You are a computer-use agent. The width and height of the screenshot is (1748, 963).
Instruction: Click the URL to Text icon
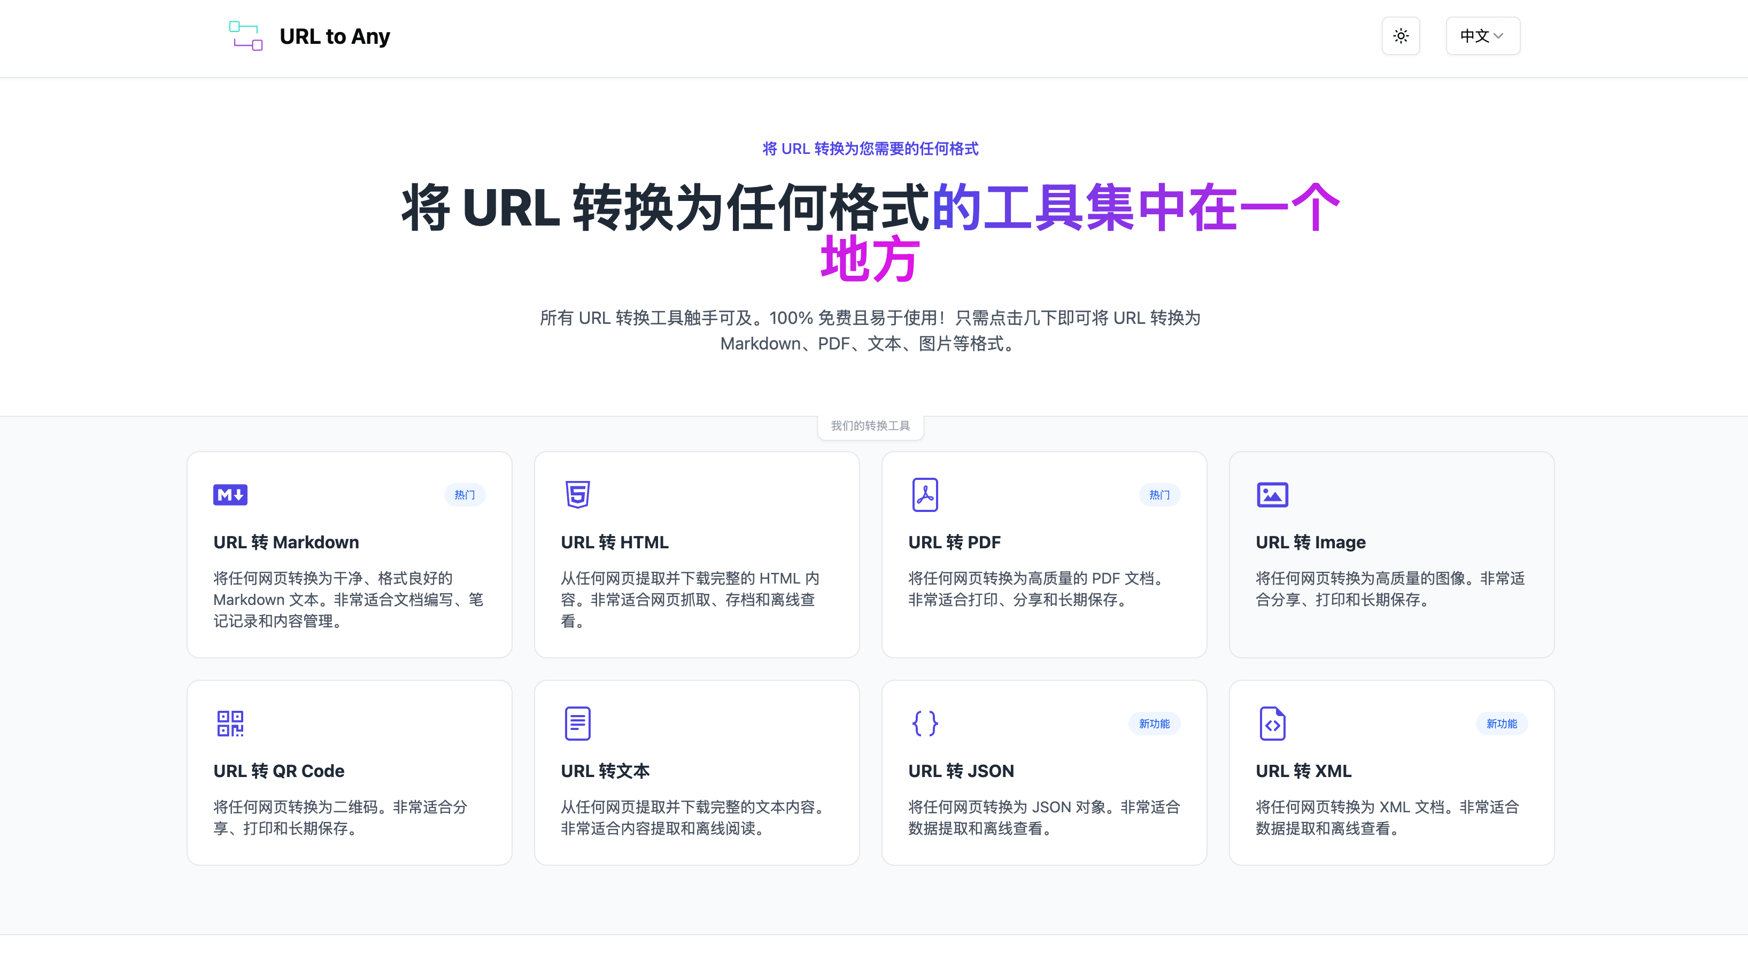pos(576,723)
